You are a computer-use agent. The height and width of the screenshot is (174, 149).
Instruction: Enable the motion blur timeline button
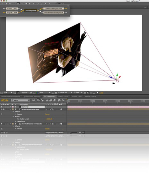click(54, 100)
